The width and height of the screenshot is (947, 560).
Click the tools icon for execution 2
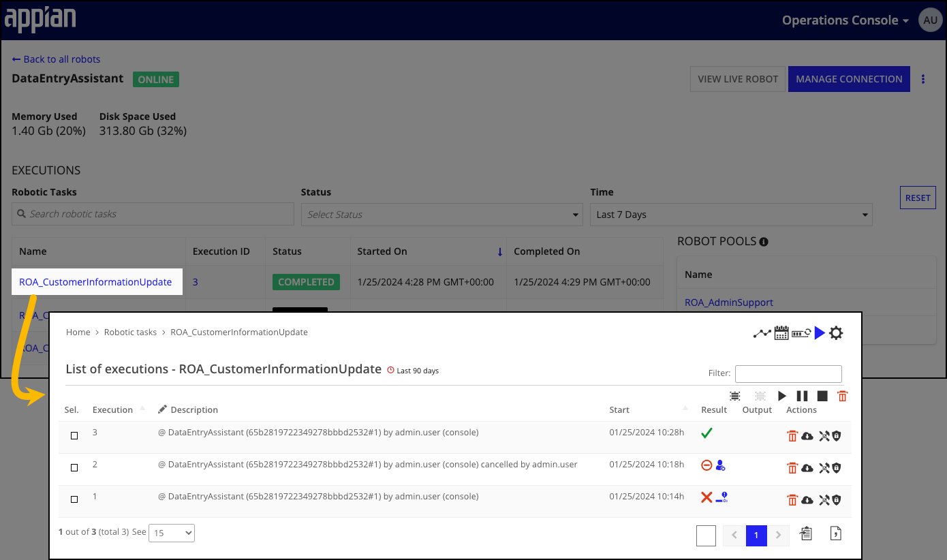pyautogui.click(x=824, y=468)
